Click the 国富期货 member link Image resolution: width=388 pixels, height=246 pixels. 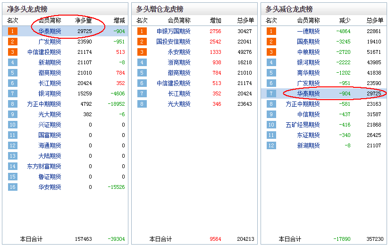(x=50, y=135)
